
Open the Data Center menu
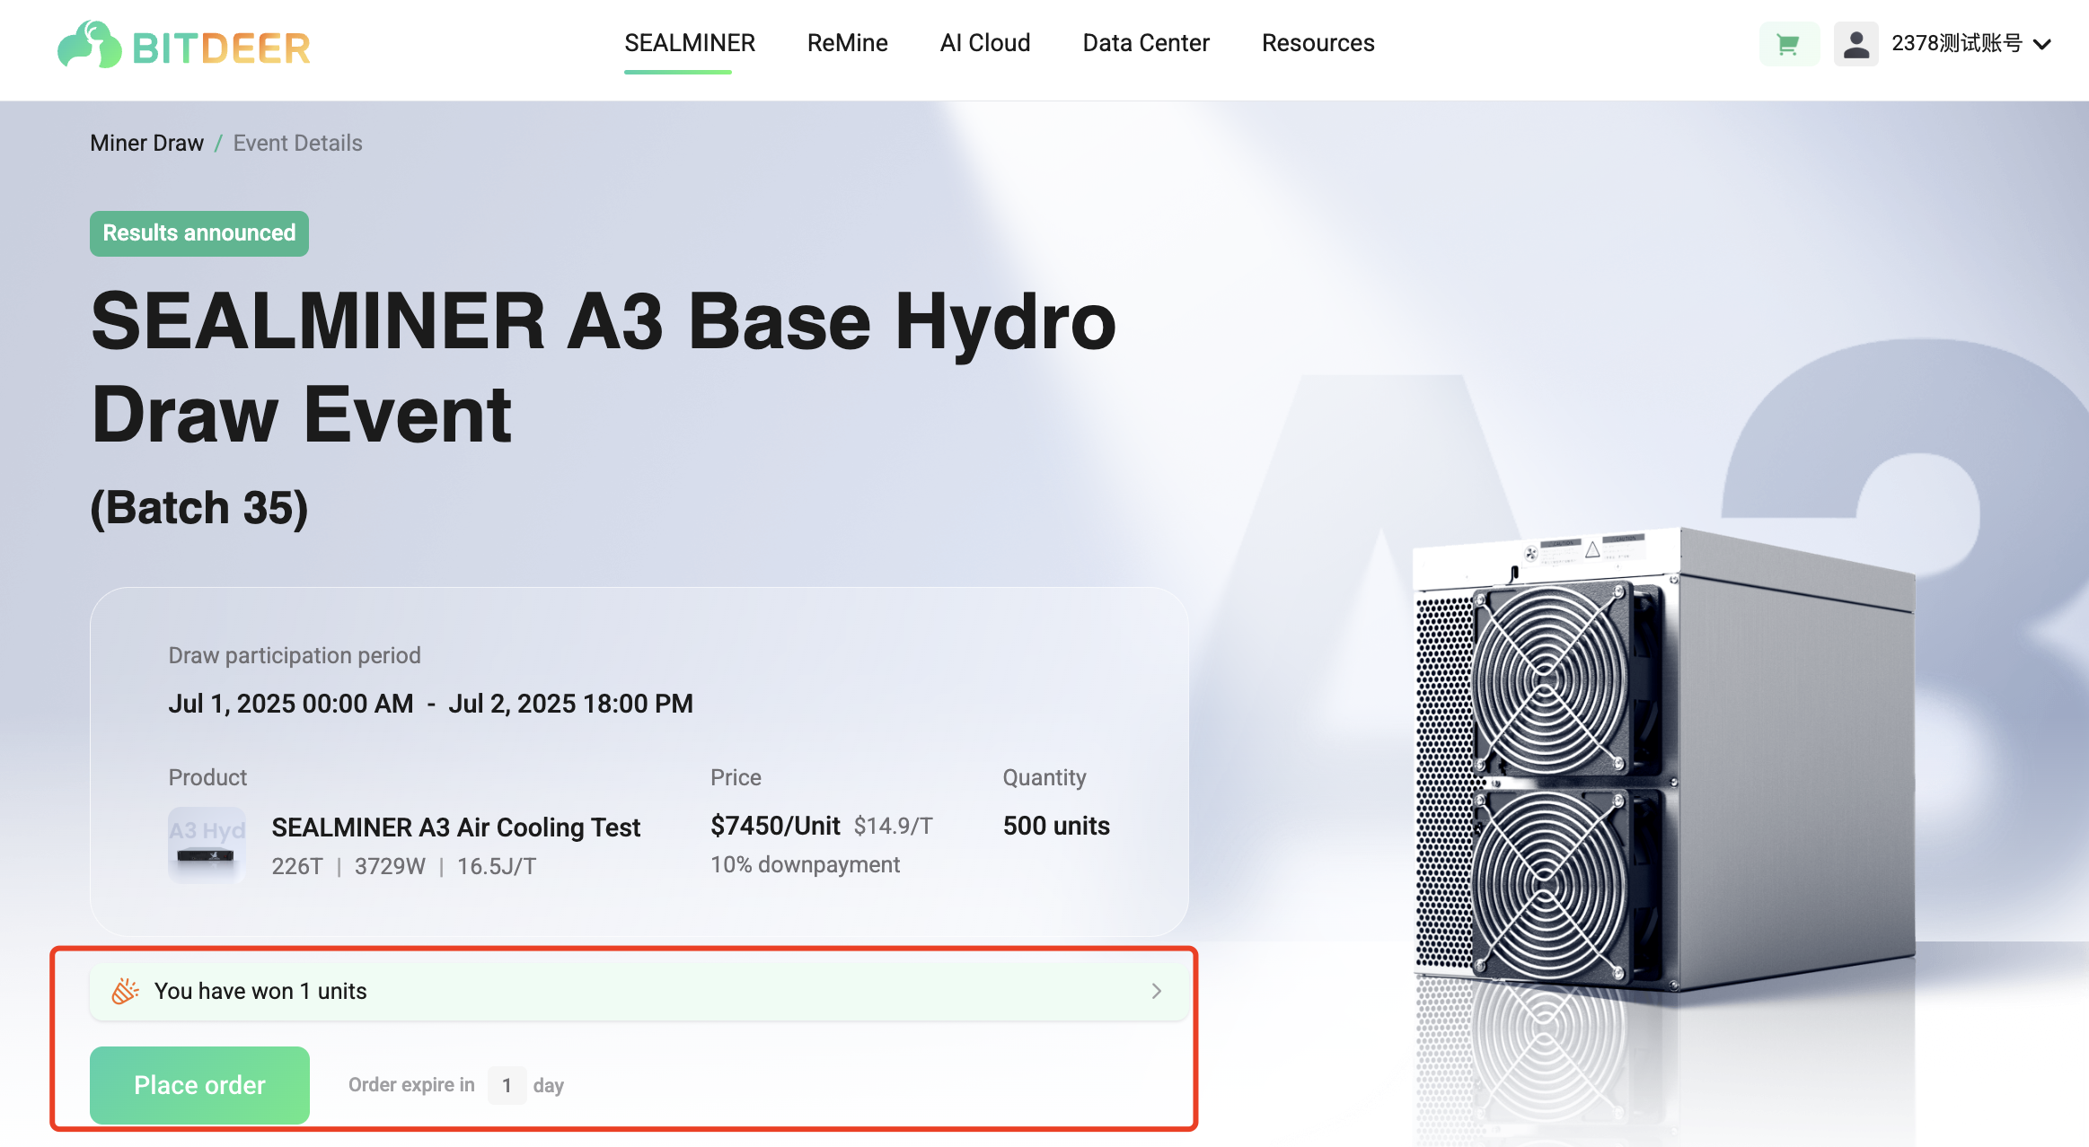(x=1145, y=43)
